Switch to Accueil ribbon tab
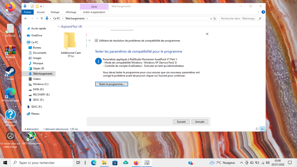The width and height of the screenshot is (297, 167). tap(40, 12)
